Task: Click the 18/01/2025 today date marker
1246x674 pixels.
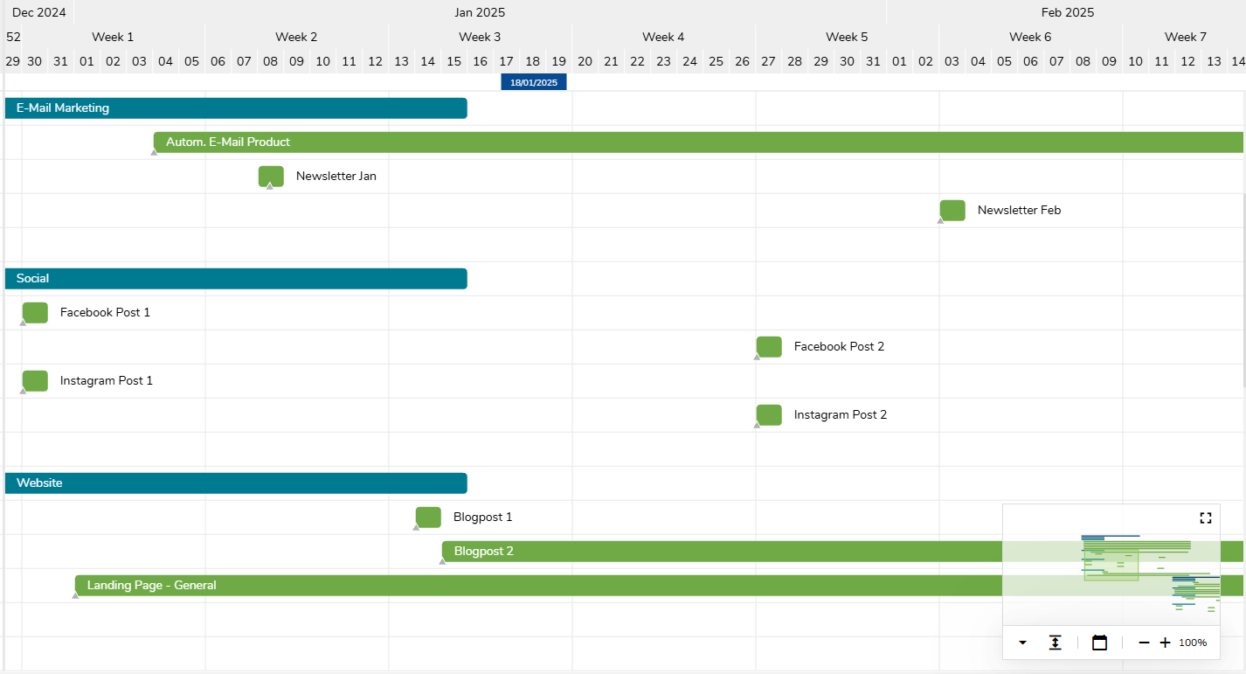Action: click(x=534, y=82)
